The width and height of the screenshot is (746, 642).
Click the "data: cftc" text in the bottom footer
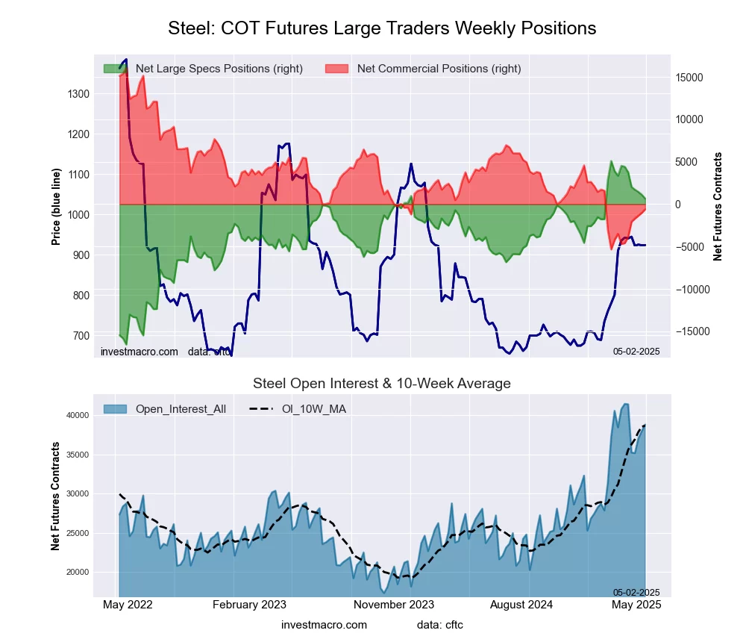point(440,624)
